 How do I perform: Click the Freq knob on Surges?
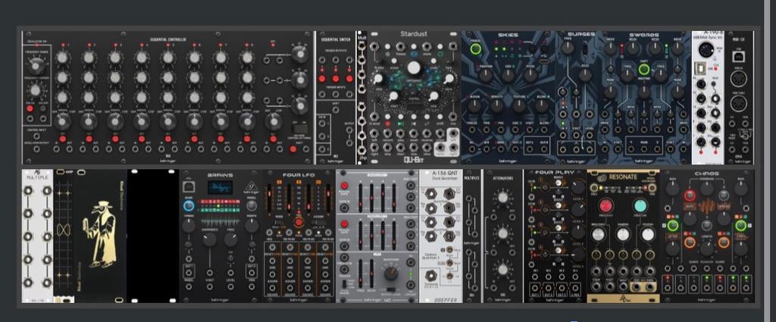click(567, 48)
